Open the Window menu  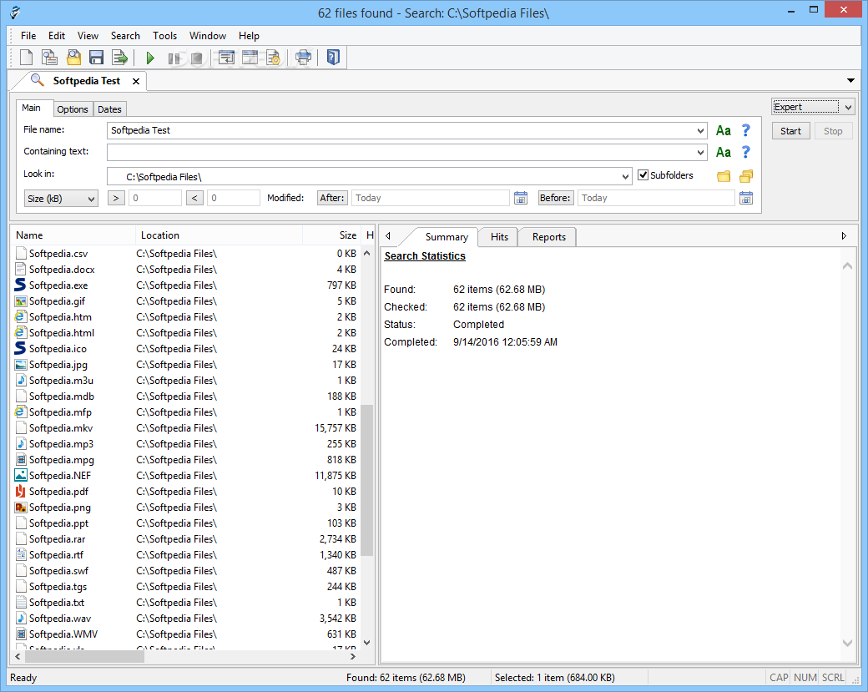[208, 35]
